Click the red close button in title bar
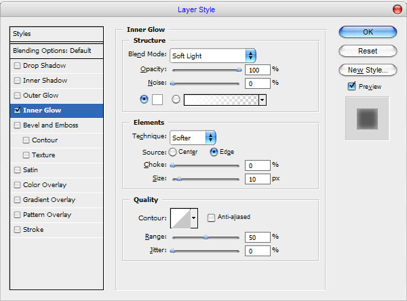This screenshot has height=301, width=407. pos(396,9)
